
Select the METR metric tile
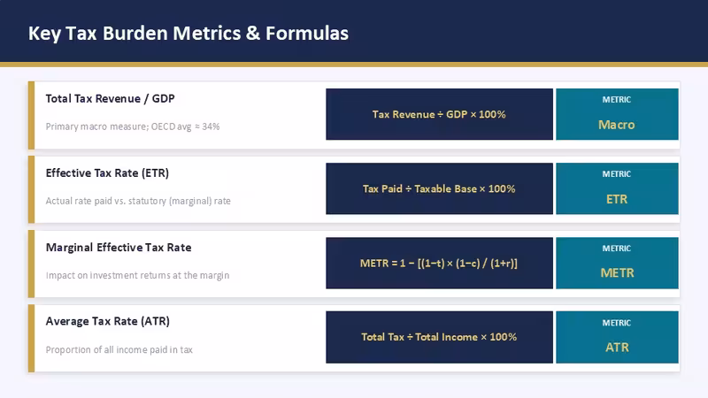click(617, 263)
